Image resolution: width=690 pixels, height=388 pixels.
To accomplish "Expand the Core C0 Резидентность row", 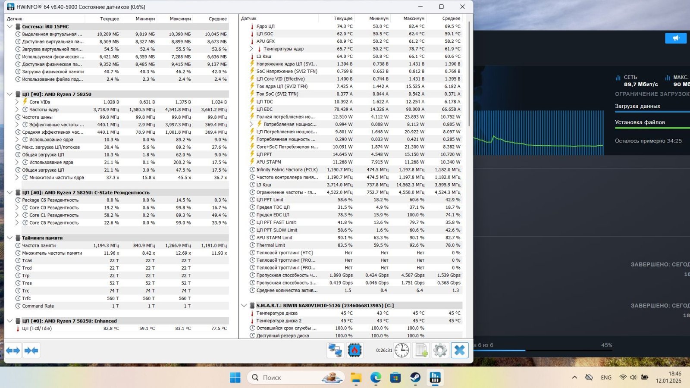I will (x=17, y=207).
